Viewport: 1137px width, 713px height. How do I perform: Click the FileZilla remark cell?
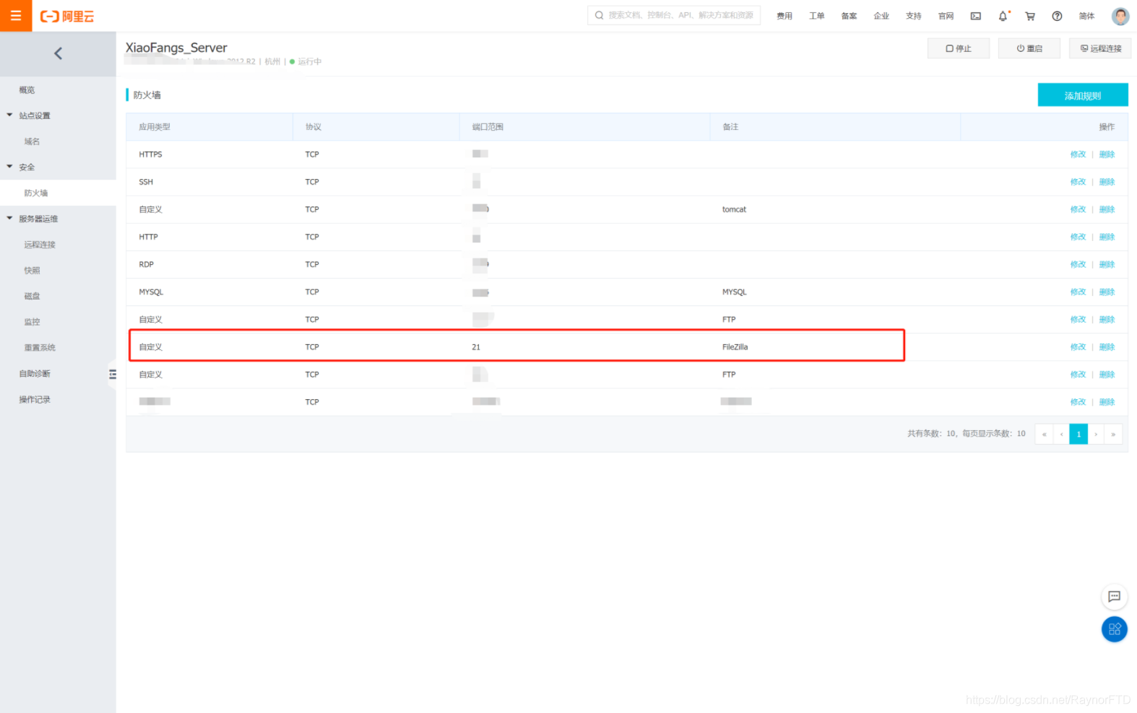(x=735, y=347)
